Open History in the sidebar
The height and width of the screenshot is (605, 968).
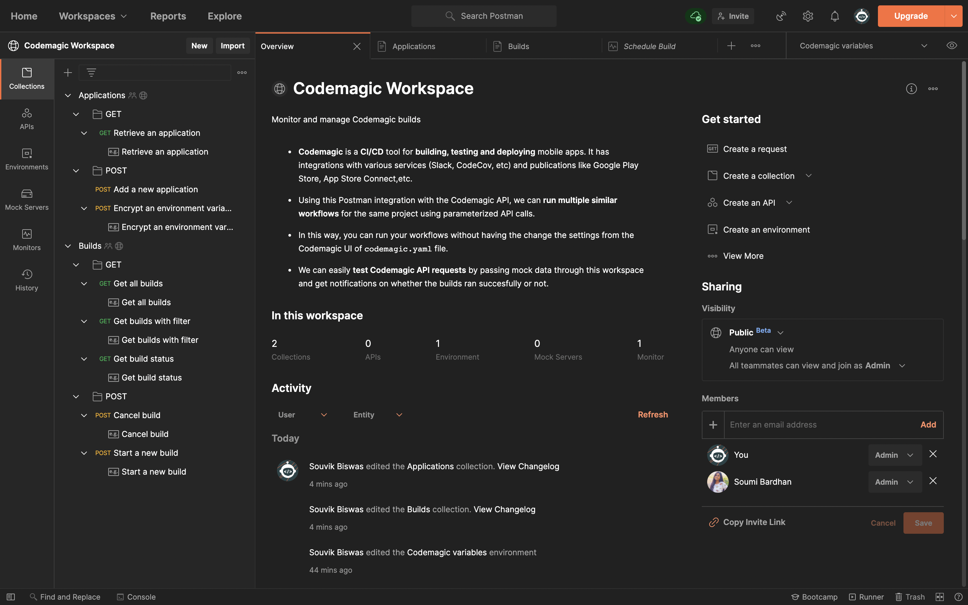[27, 280]
